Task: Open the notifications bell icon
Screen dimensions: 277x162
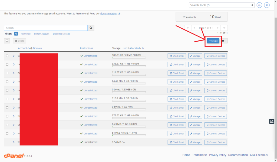Action: (259, 5)
